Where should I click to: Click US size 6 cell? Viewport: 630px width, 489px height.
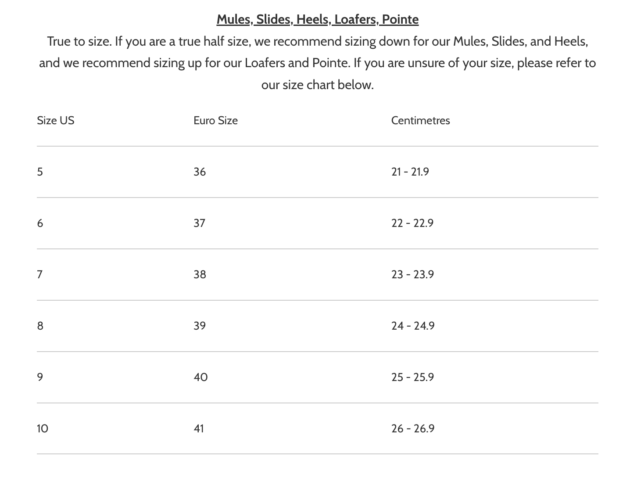pyautogui.click(x=40, y=223)
